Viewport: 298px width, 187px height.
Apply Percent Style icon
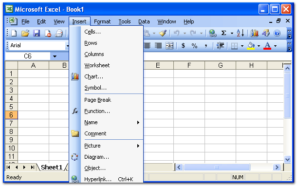tap(194, 46)
